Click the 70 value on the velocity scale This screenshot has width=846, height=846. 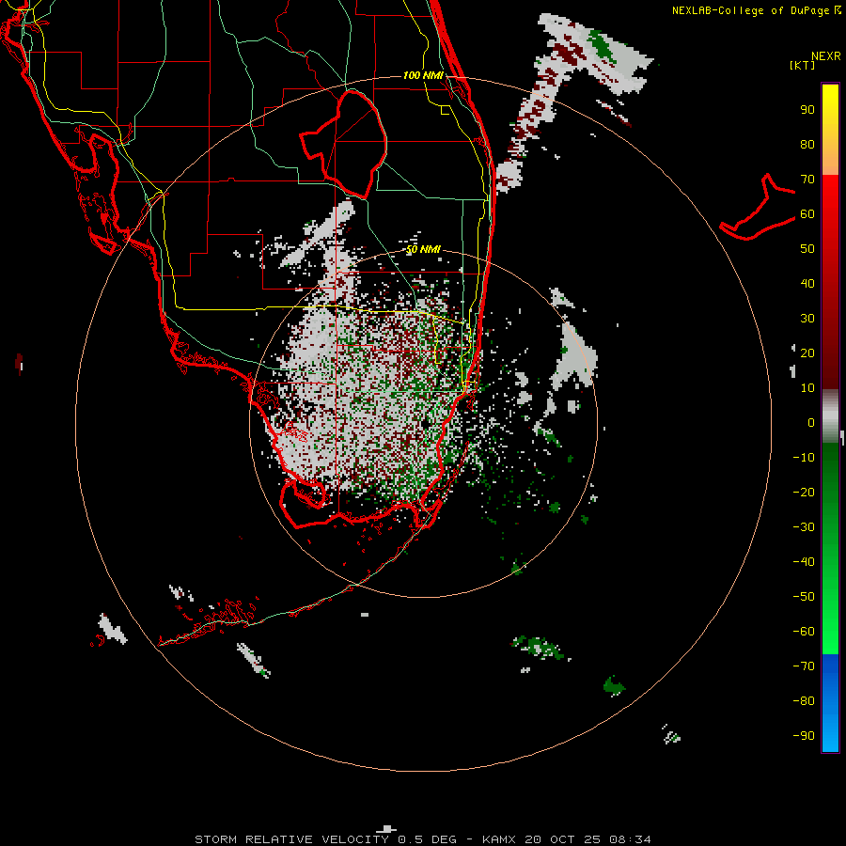click(807, 180)
